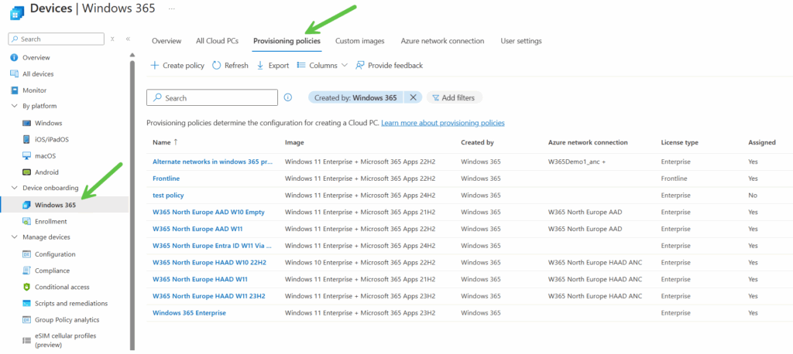The image size is (793, 354).
Task: Click the Azure network connection column header
Action: [x=588, y=142]
